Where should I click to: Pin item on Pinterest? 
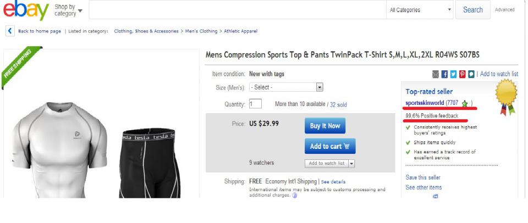[463, 74]
